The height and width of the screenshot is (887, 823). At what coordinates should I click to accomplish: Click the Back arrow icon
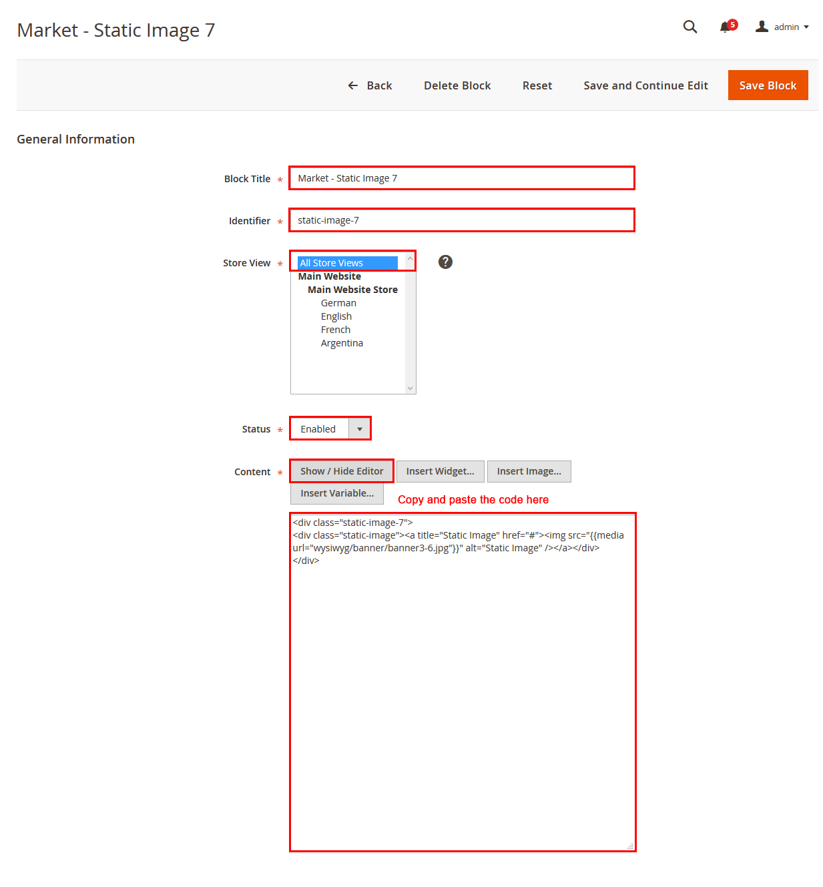[353, 85]
